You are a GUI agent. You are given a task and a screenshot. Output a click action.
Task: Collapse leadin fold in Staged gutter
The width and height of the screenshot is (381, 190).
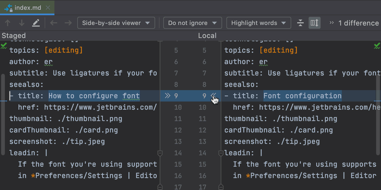[x=160, y=154]
